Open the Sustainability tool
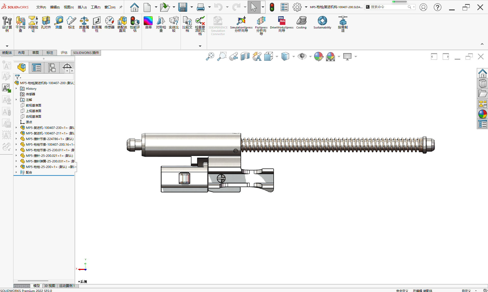 [322, 23]
